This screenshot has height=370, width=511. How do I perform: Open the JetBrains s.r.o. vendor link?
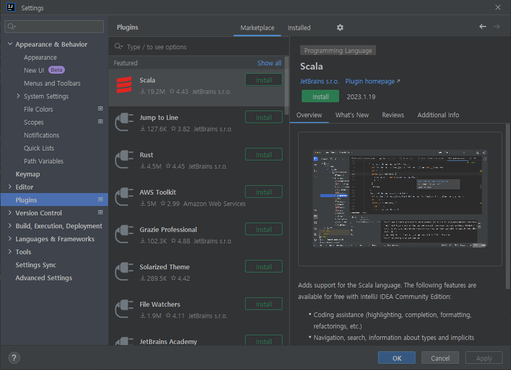(319, 81)
